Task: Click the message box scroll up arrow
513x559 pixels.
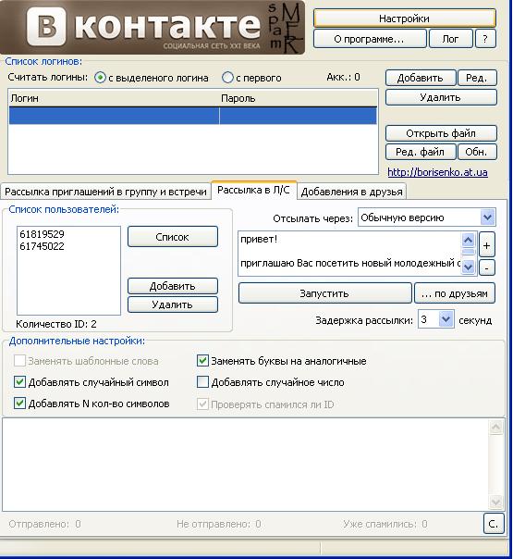Action: (x=468, y=241)
